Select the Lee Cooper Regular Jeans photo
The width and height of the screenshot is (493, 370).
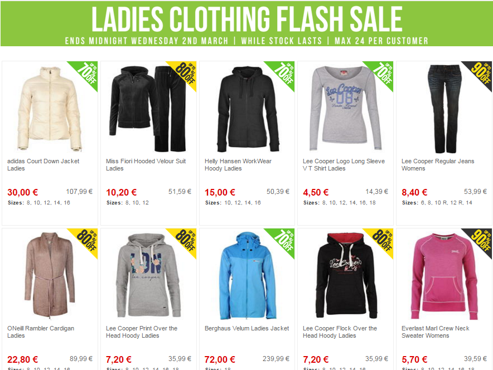pos(444,109)
